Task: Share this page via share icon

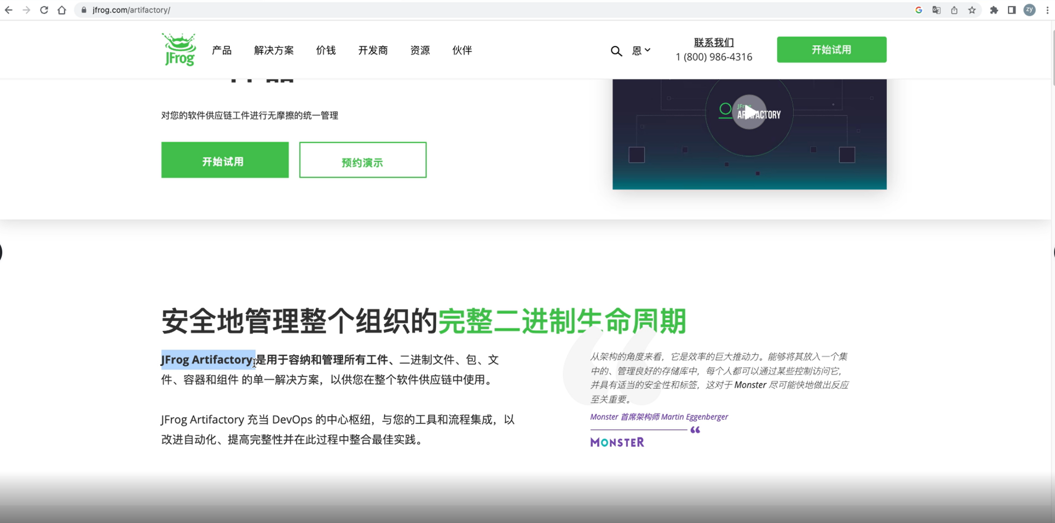Action: (954, 10)
